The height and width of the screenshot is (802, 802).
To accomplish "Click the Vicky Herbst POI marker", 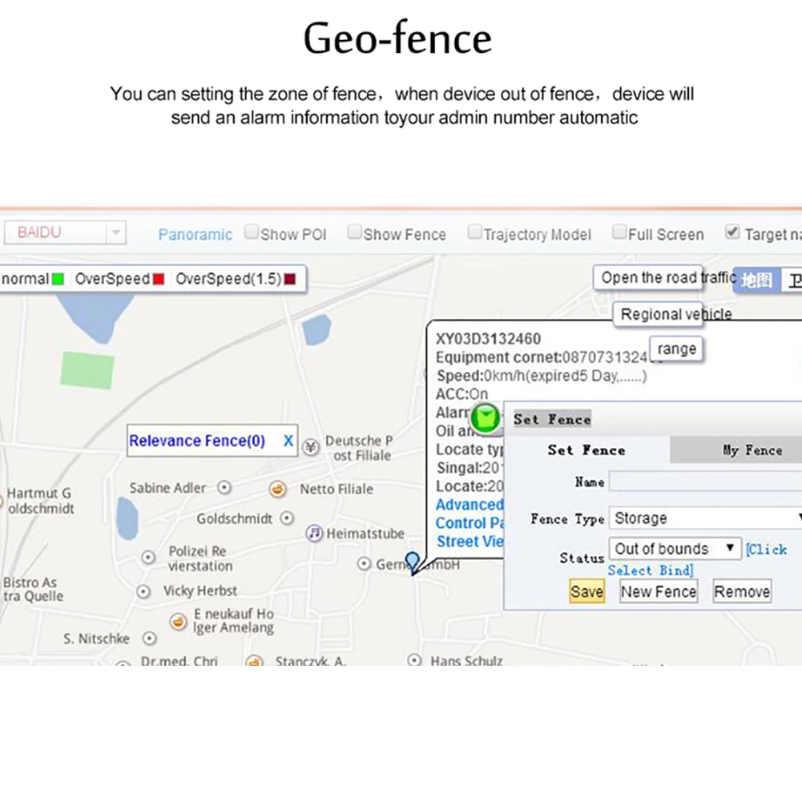I will [x=143, y=592].
